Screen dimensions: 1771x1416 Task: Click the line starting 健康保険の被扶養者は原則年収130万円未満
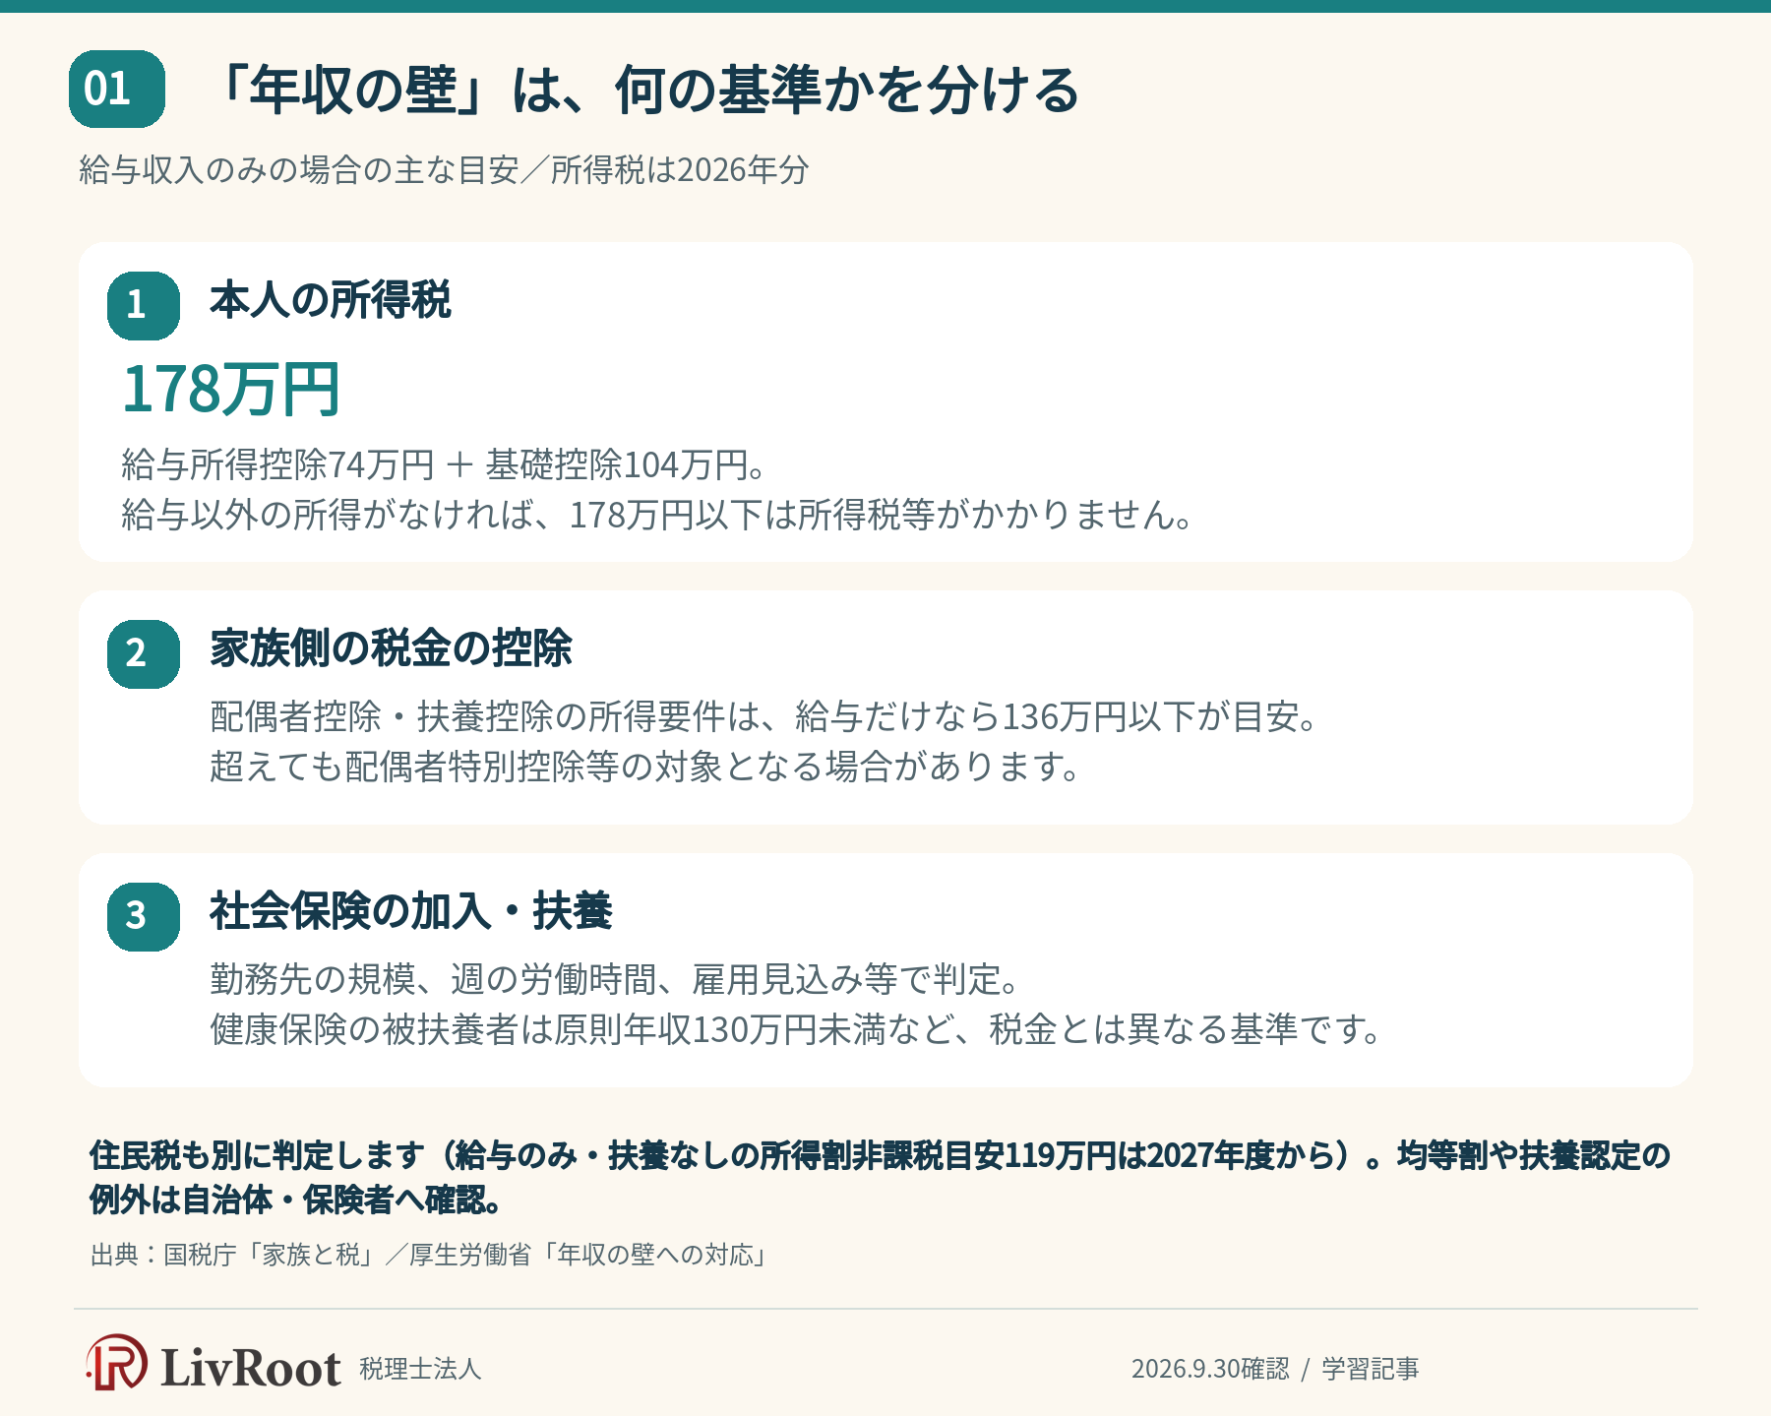click(x=797, y=1029)
